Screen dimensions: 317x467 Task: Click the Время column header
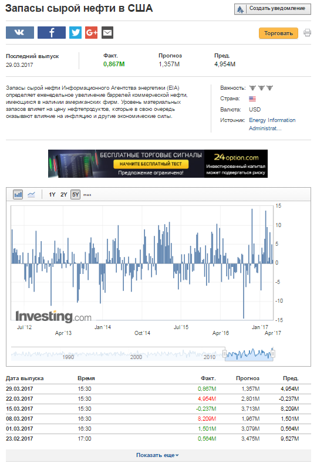point(86,378)
